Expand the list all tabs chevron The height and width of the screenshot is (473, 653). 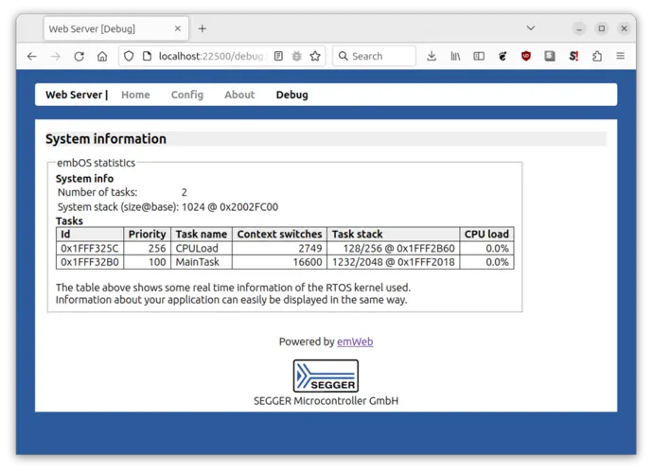point(530,28)
